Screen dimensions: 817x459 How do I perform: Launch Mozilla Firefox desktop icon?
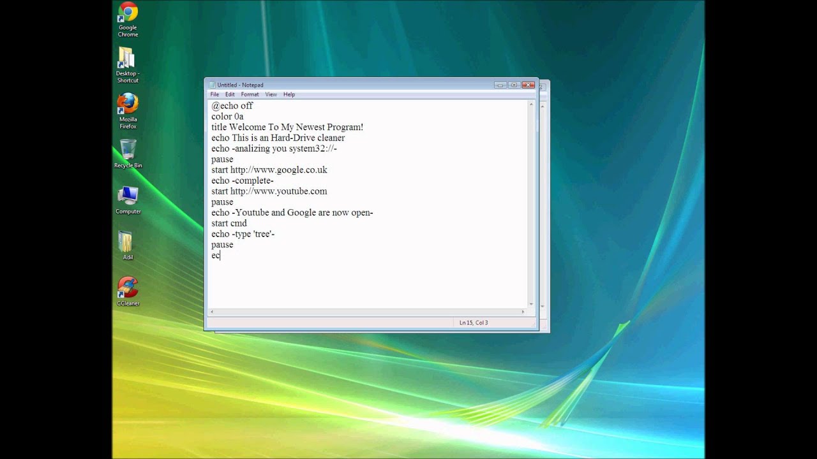[x=128, y=112]
